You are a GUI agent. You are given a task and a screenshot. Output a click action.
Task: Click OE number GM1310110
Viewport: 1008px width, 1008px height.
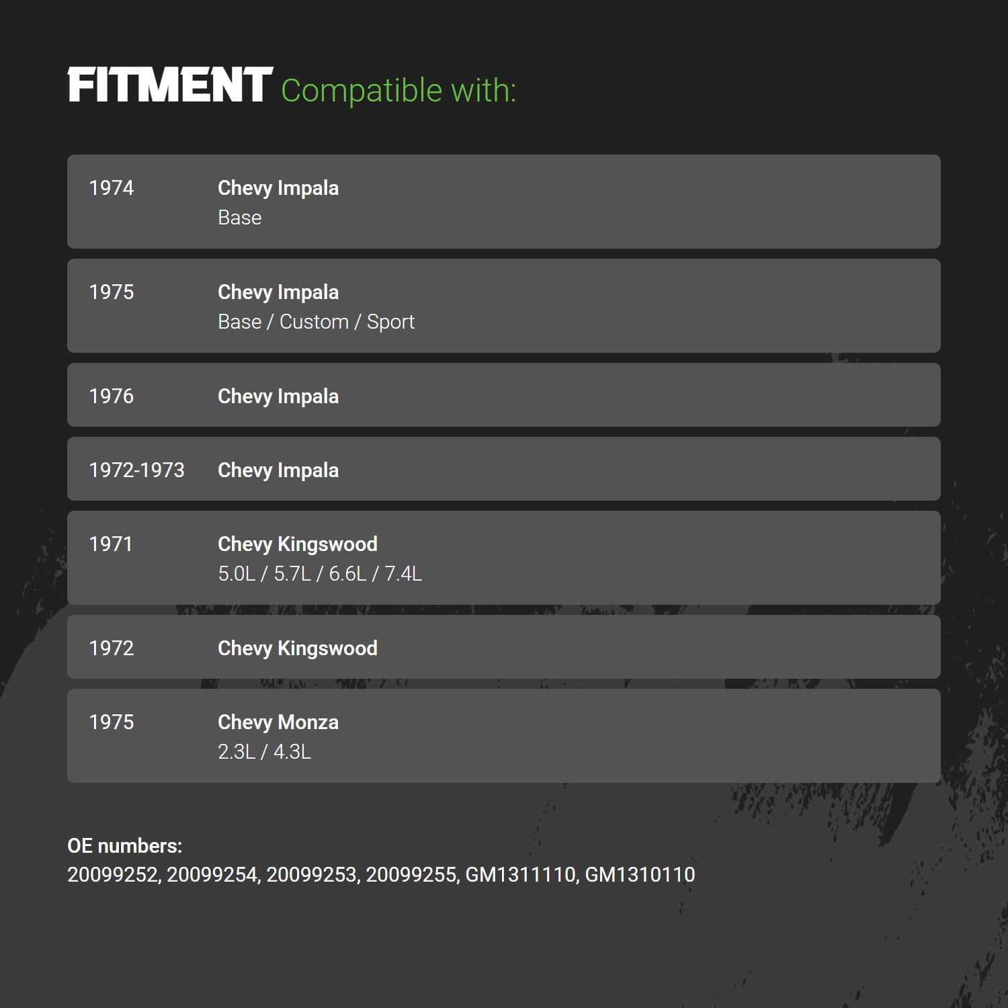coord(640,875)
